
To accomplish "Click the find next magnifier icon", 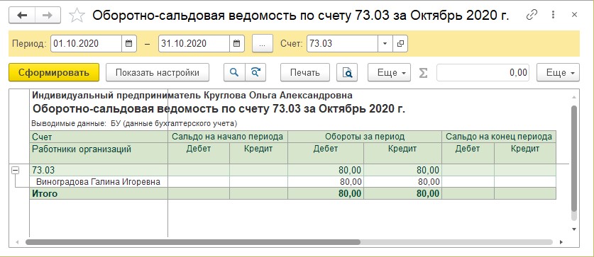I will 255,72.
